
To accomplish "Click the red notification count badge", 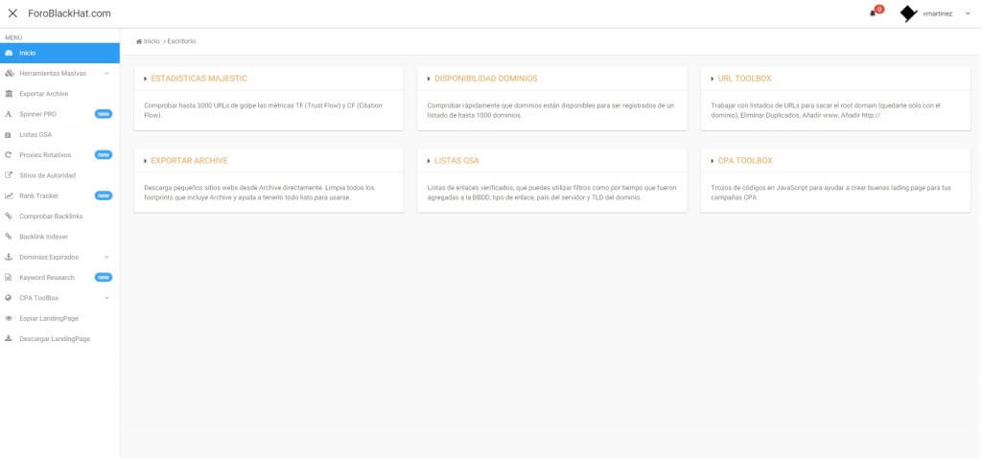I will [879, 10].
